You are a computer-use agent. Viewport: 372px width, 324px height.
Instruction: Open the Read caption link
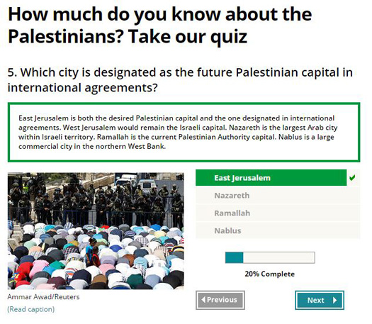pyautogui.click(x=31, y=309)
